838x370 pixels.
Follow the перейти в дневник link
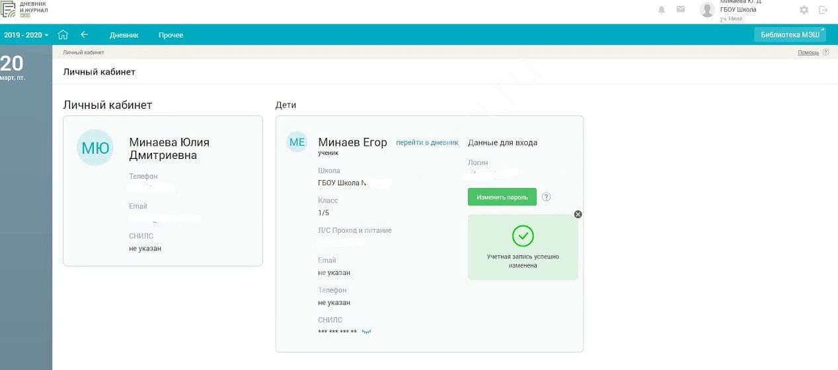click(x=426, y=142)
